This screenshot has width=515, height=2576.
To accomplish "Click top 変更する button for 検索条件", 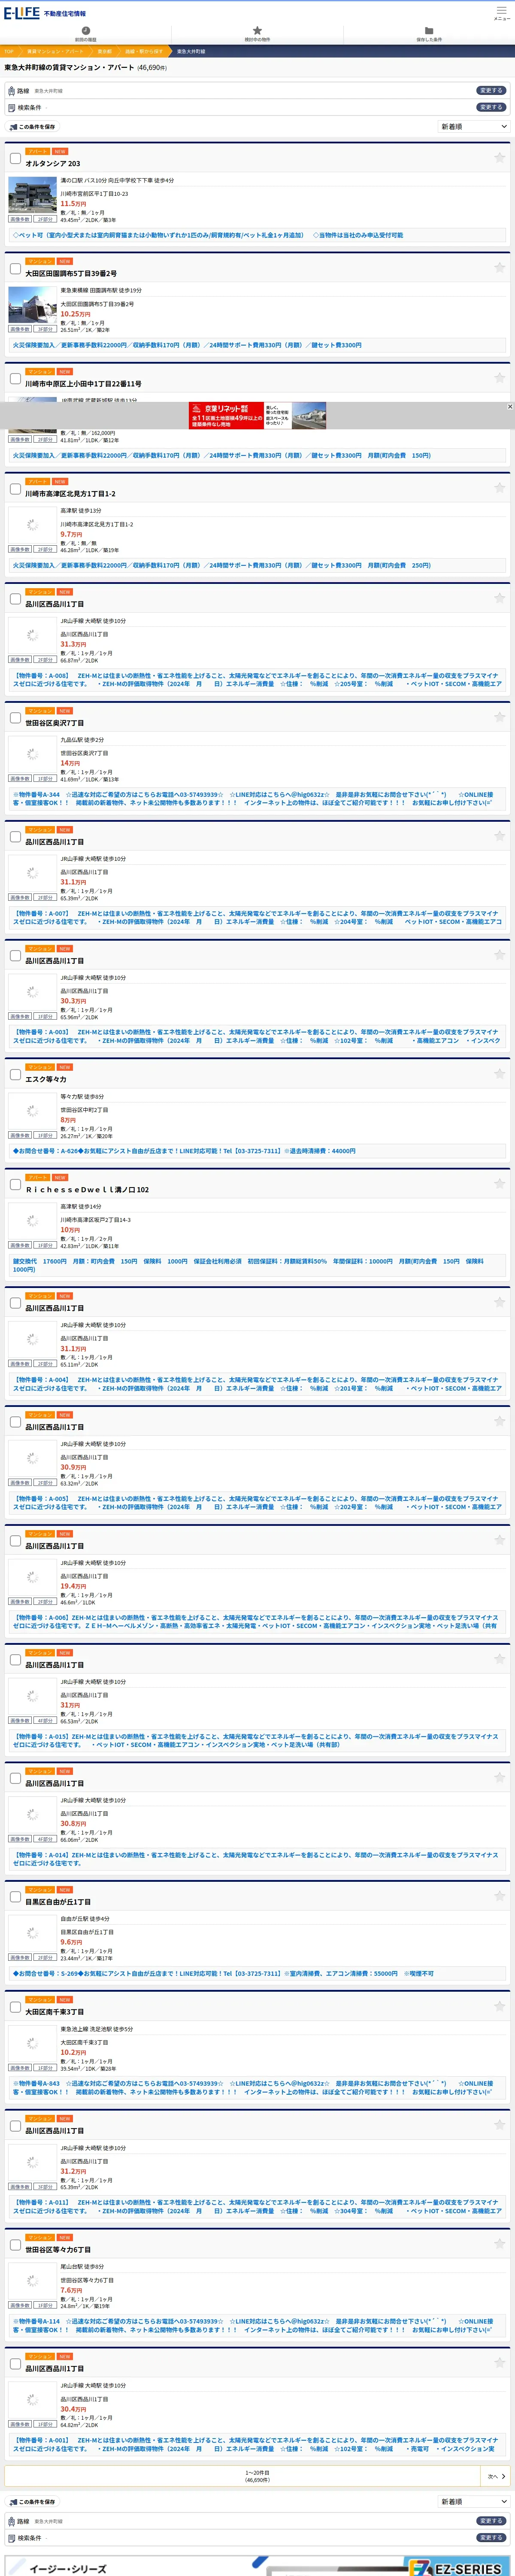I will point(490,107).
